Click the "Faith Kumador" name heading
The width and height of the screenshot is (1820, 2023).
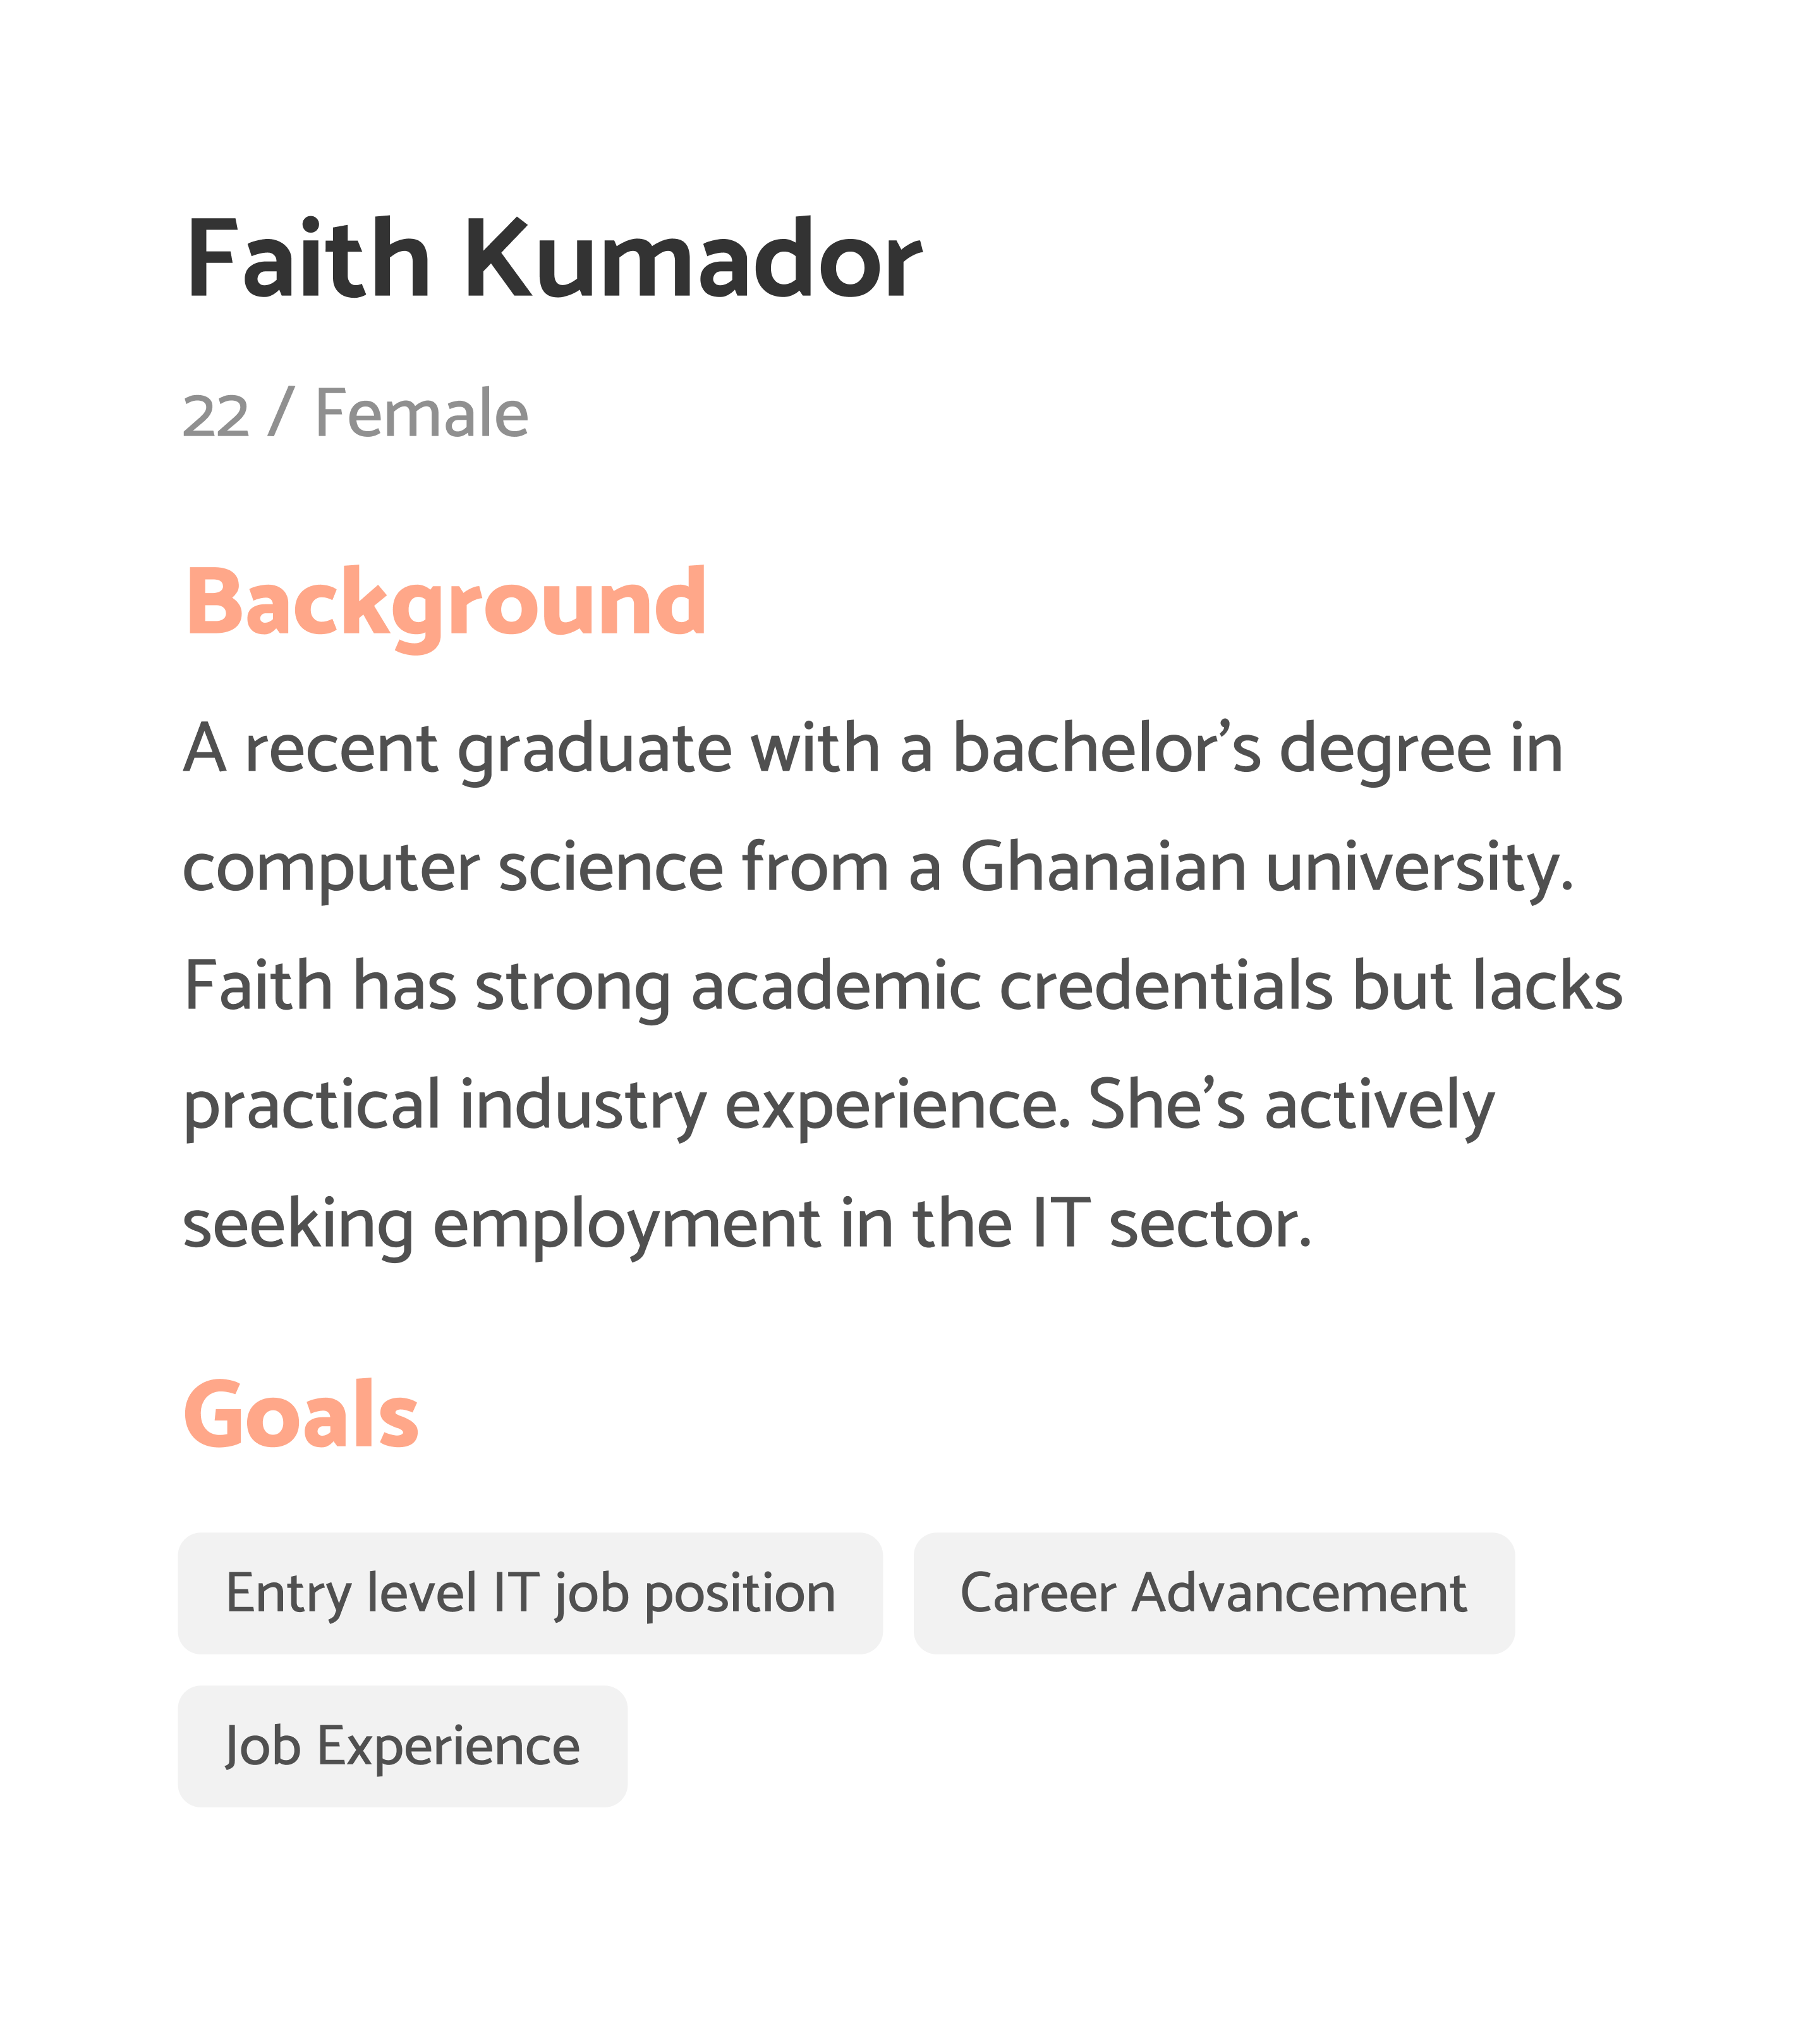pos(553,259)
